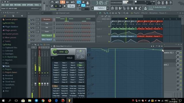Viewport: 184px width, 103px height.
Task: Open the Playlist window from toolbar
Action: pos(112,8)
